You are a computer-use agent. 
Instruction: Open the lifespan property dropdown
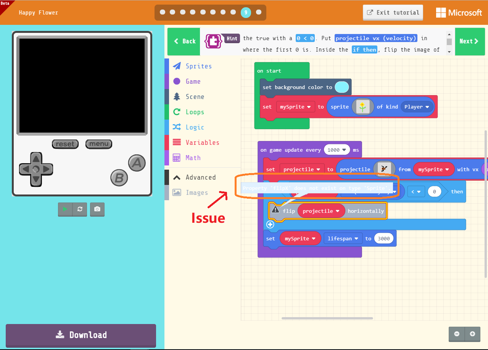[343, 238]
